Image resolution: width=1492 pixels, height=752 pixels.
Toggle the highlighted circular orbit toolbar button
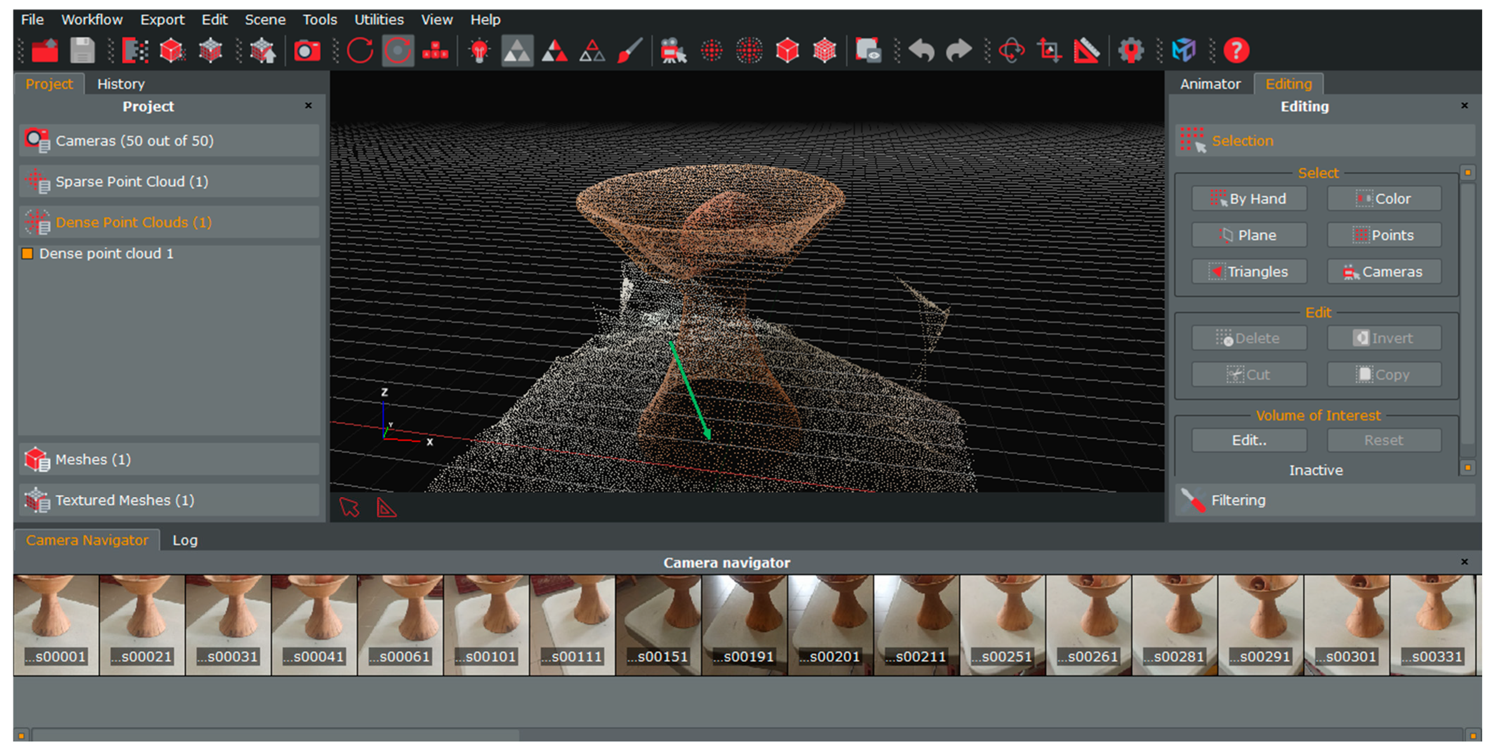[x=398, y=51]
